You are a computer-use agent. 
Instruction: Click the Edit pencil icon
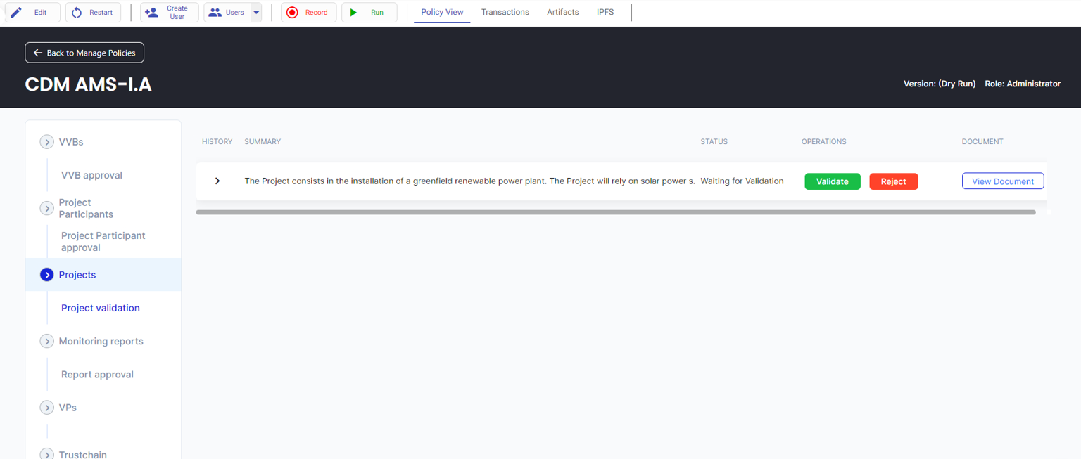[16, 13]
